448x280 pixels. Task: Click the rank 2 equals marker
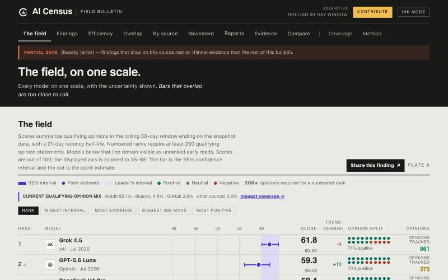25,264
